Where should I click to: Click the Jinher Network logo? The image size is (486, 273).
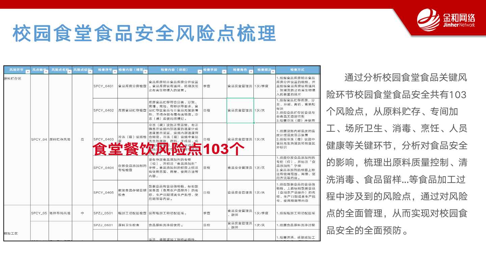[x=446, y=21]
